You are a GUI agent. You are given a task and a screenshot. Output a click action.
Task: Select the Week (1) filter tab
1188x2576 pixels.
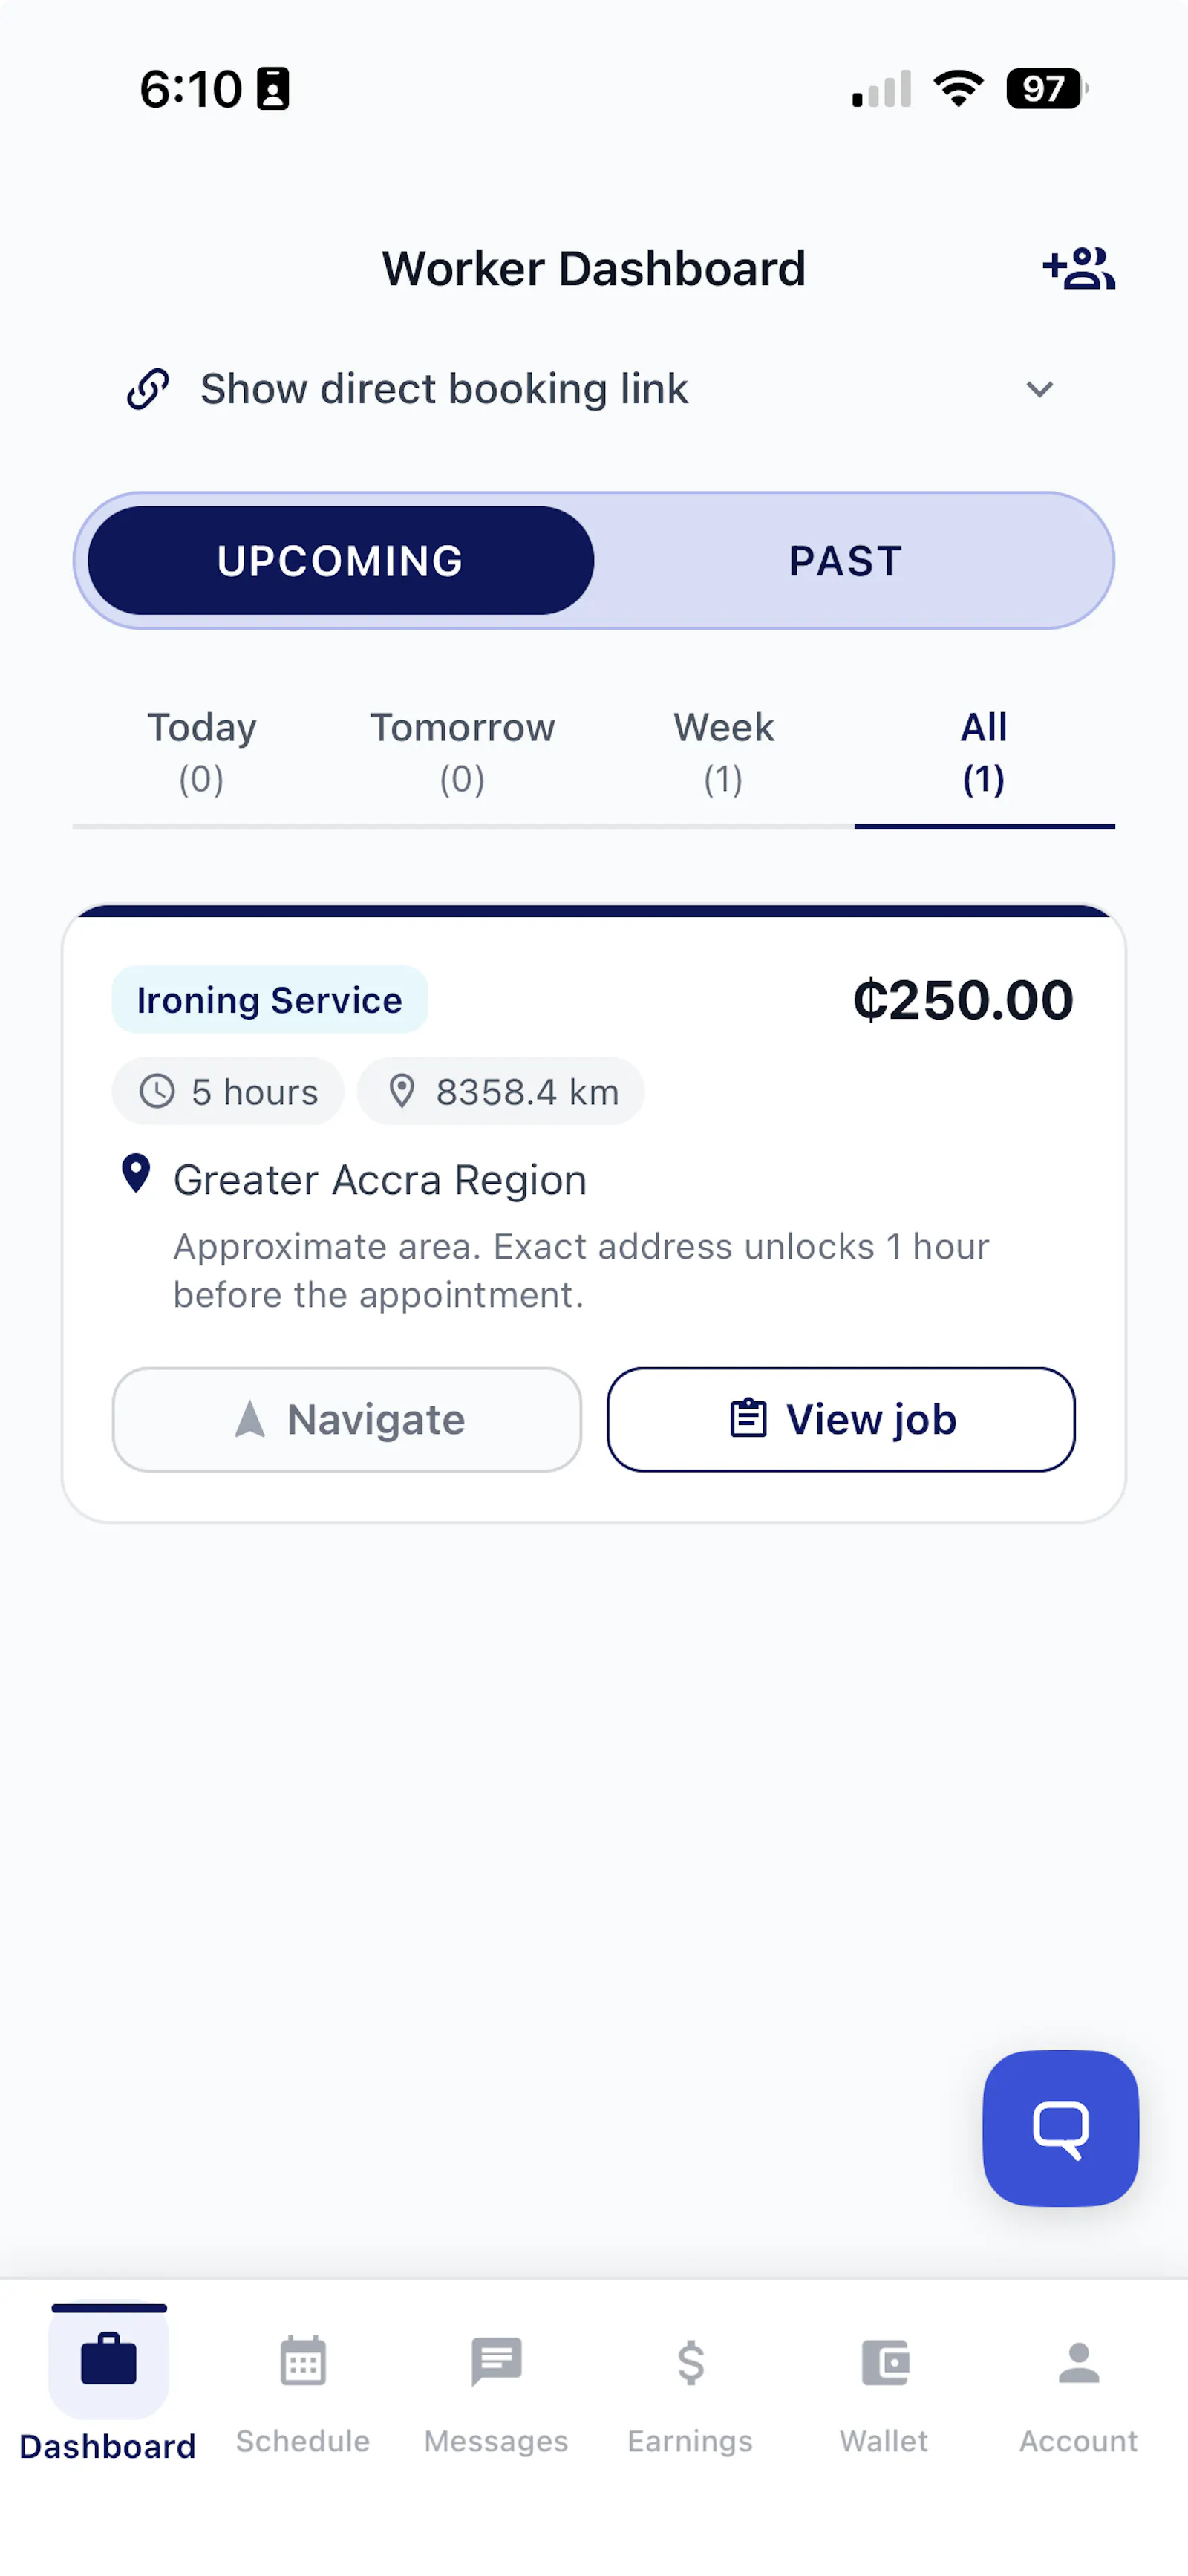723,752
